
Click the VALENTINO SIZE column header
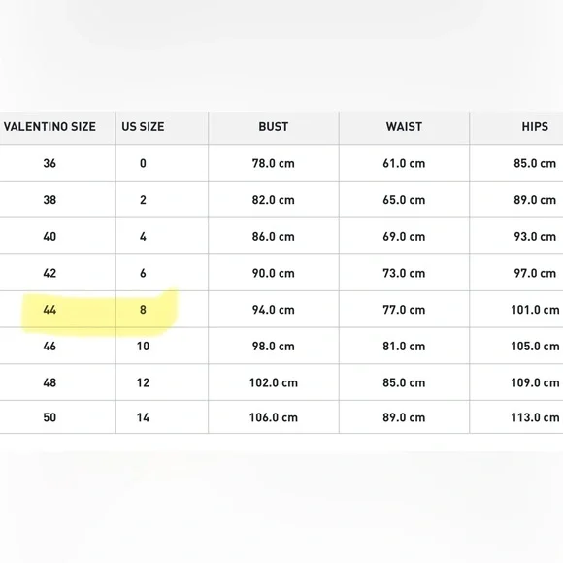(x=50, y=127)
